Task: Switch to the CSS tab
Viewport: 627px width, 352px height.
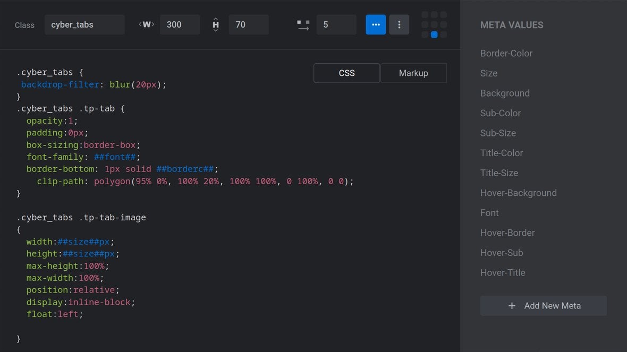Action: click(346, 73)
